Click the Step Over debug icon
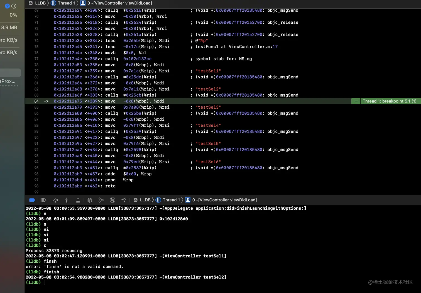 pos(55,200)
